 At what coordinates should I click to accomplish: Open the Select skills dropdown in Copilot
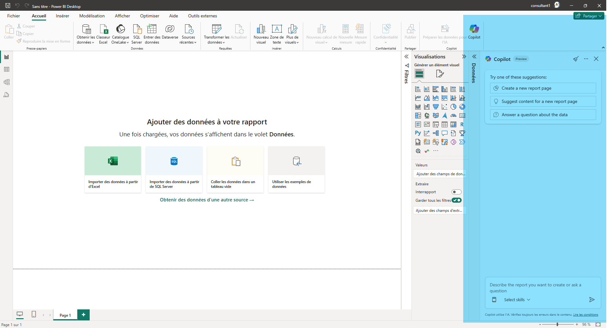pyautogui.click(x=517, y=300)
